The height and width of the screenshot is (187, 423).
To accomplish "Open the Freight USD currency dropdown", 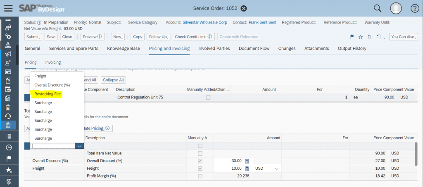I will click(x=276, y=169).
